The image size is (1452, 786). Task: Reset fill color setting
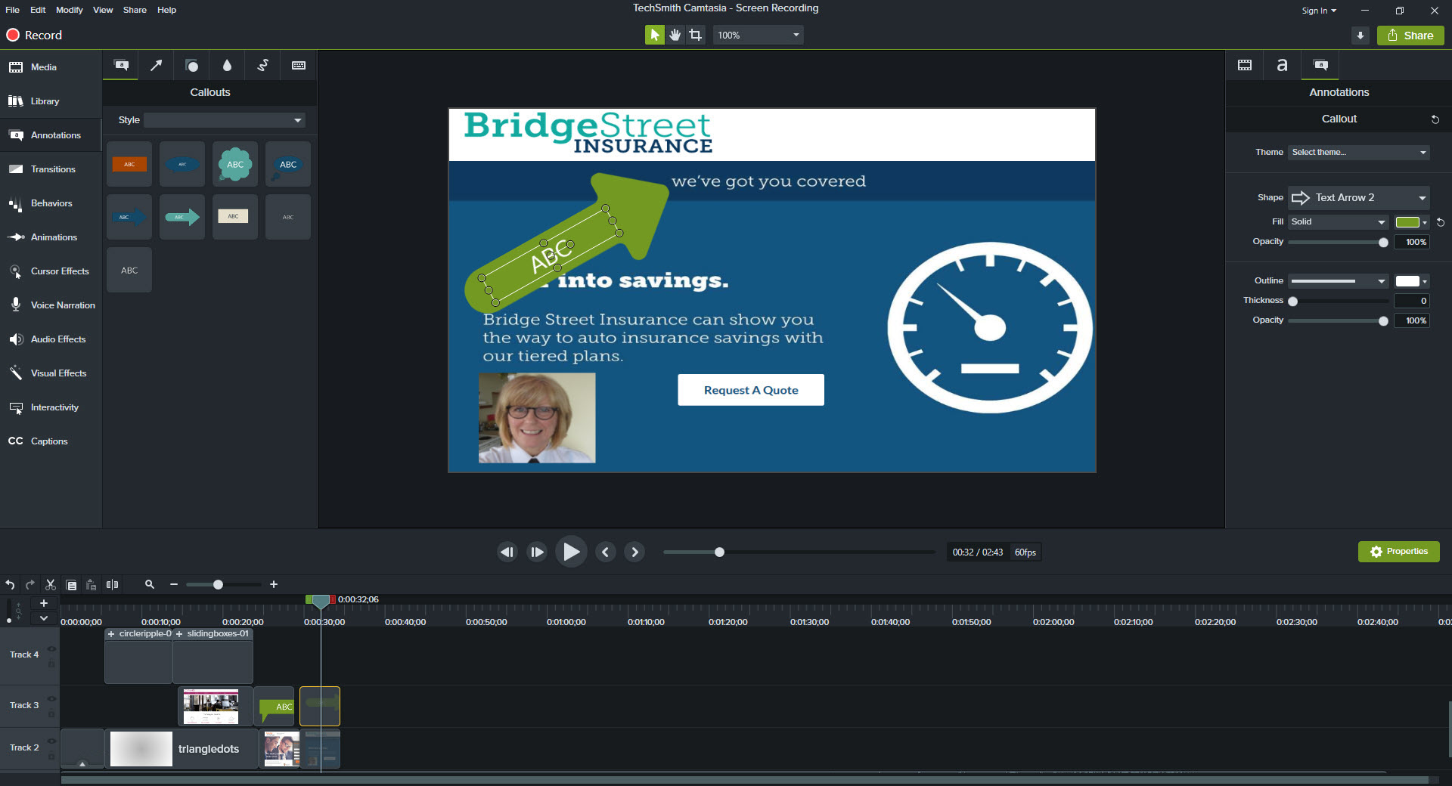1441,222
